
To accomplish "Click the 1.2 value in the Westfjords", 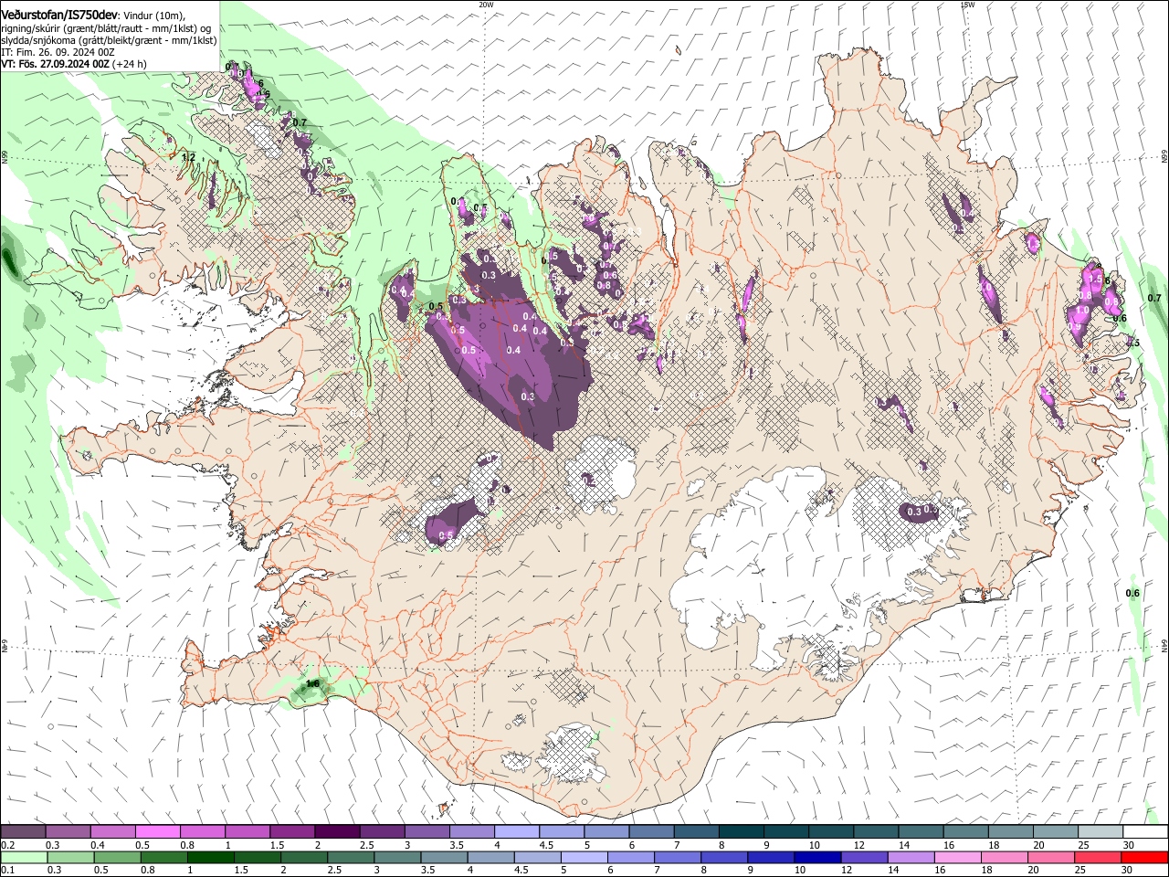I will pyautogui.click(x=189, y=157).
